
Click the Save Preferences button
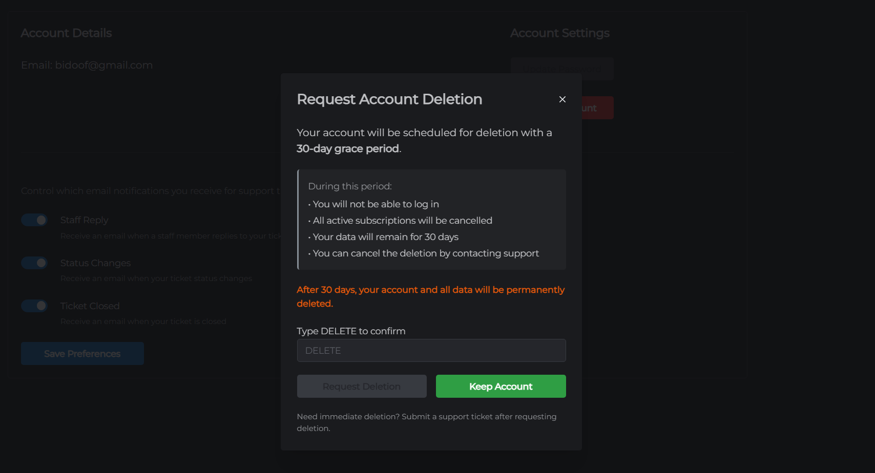(82, 354)
